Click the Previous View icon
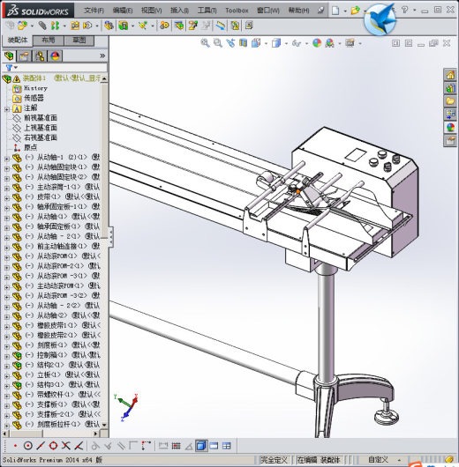The height and width of the screenshot is (467, 459). click(230, 43)
